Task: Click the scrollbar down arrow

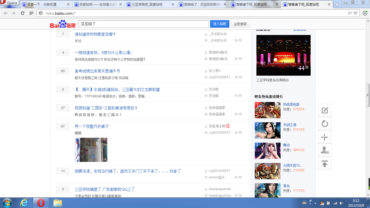Action: coord(368,195)
